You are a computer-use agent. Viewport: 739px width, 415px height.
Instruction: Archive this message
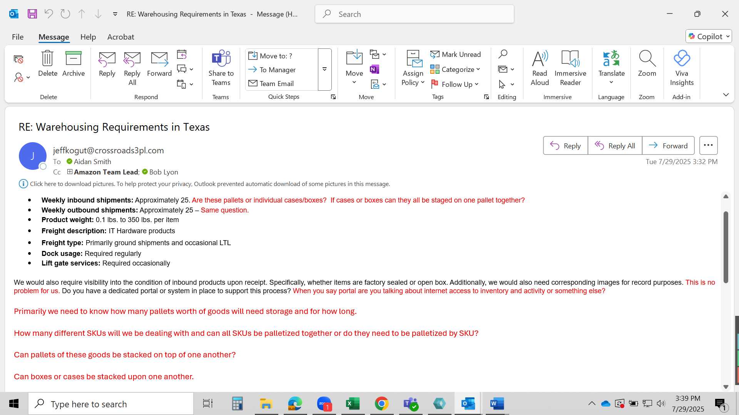point(74,64)
